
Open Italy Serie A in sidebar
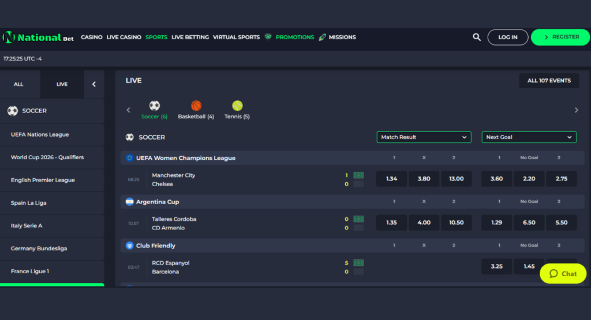pos(52,225)
